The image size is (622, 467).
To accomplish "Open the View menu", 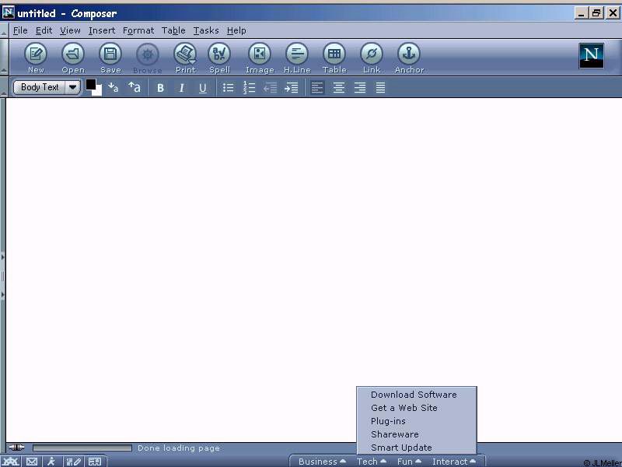I will 70,30.
